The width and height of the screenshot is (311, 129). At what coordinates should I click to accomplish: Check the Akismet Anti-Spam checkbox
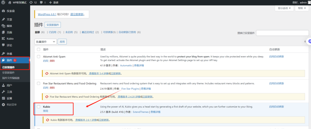click(x=39, y=56)
